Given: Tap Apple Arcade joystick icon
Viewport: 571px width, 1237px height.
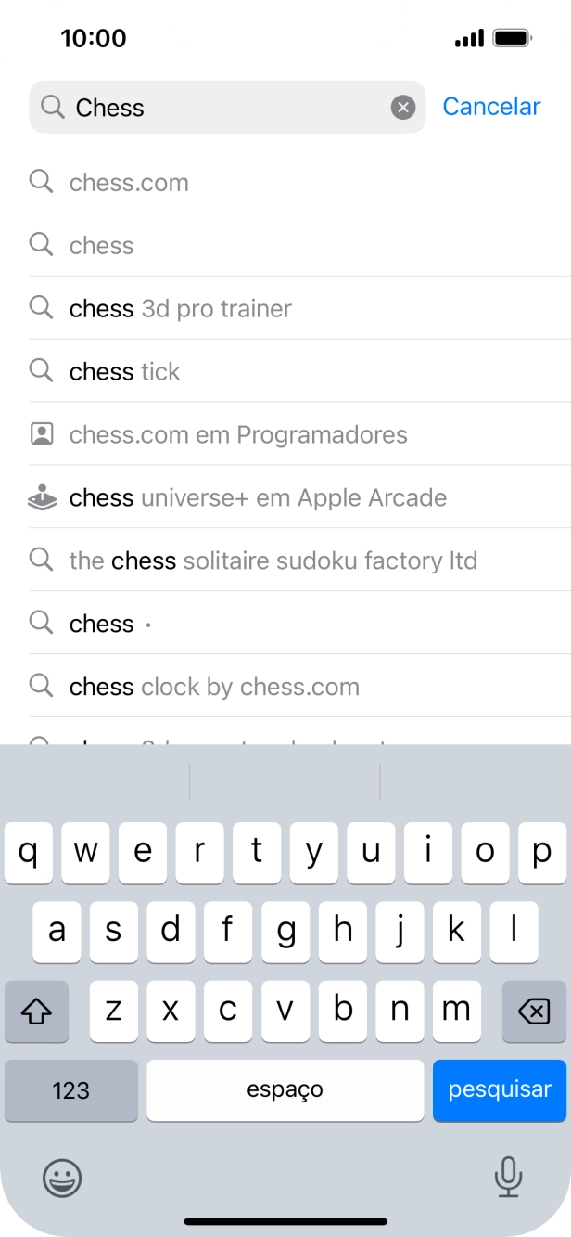Looking at the screenshot, I should pyautogui.click(x=42, y=498).
